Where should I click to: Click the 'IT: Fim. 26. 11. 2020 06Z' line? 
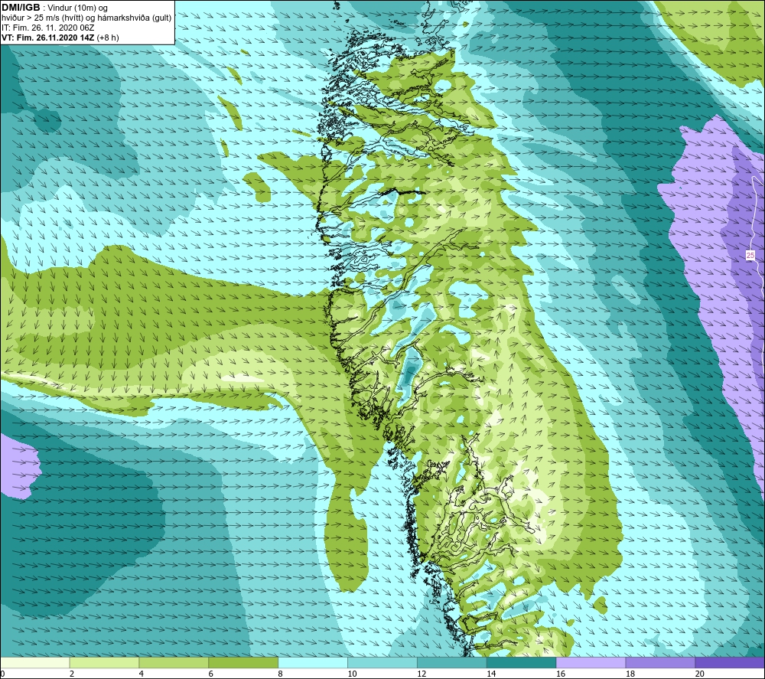[47, 28]
